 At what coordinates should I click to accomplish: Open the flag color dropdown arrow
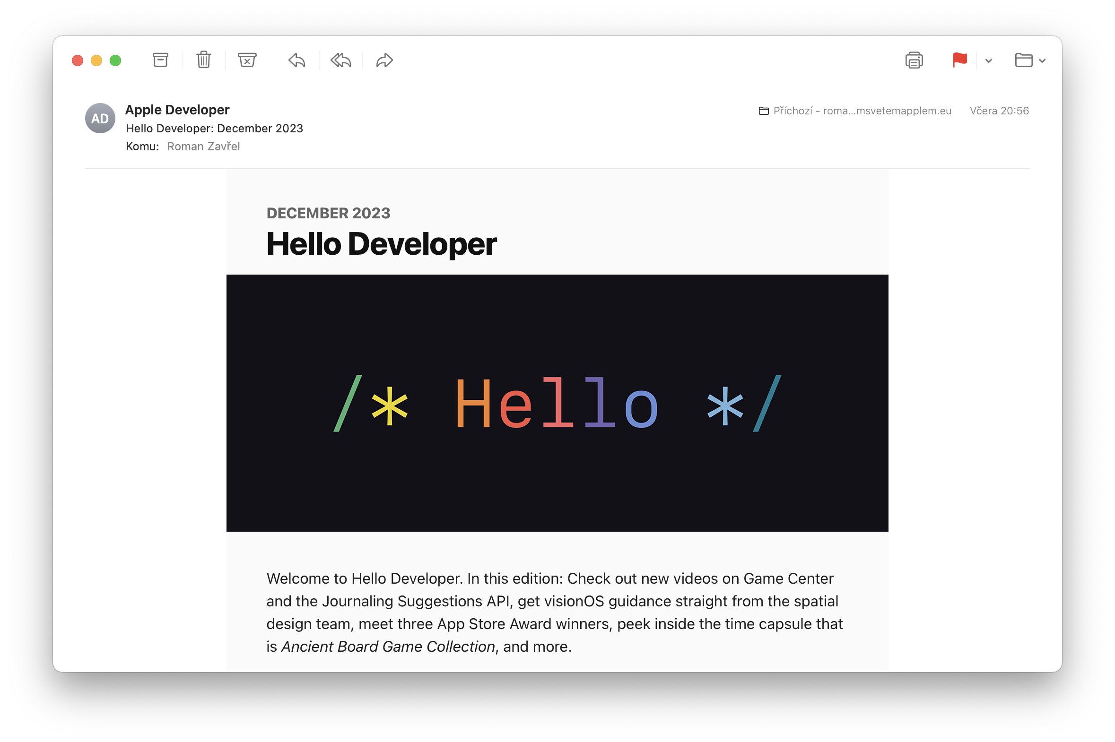tap(989, 60)
